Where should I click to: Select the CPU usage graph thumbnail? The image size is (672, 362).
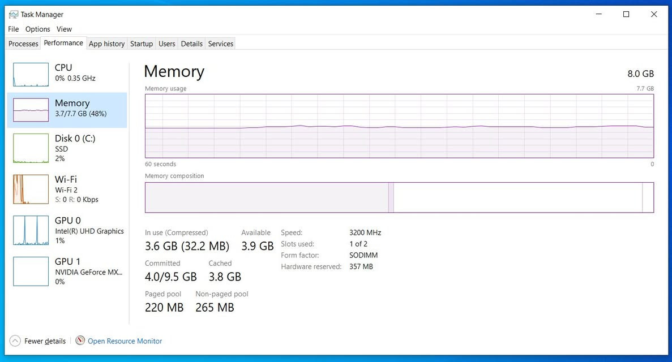tap(31, 75)
